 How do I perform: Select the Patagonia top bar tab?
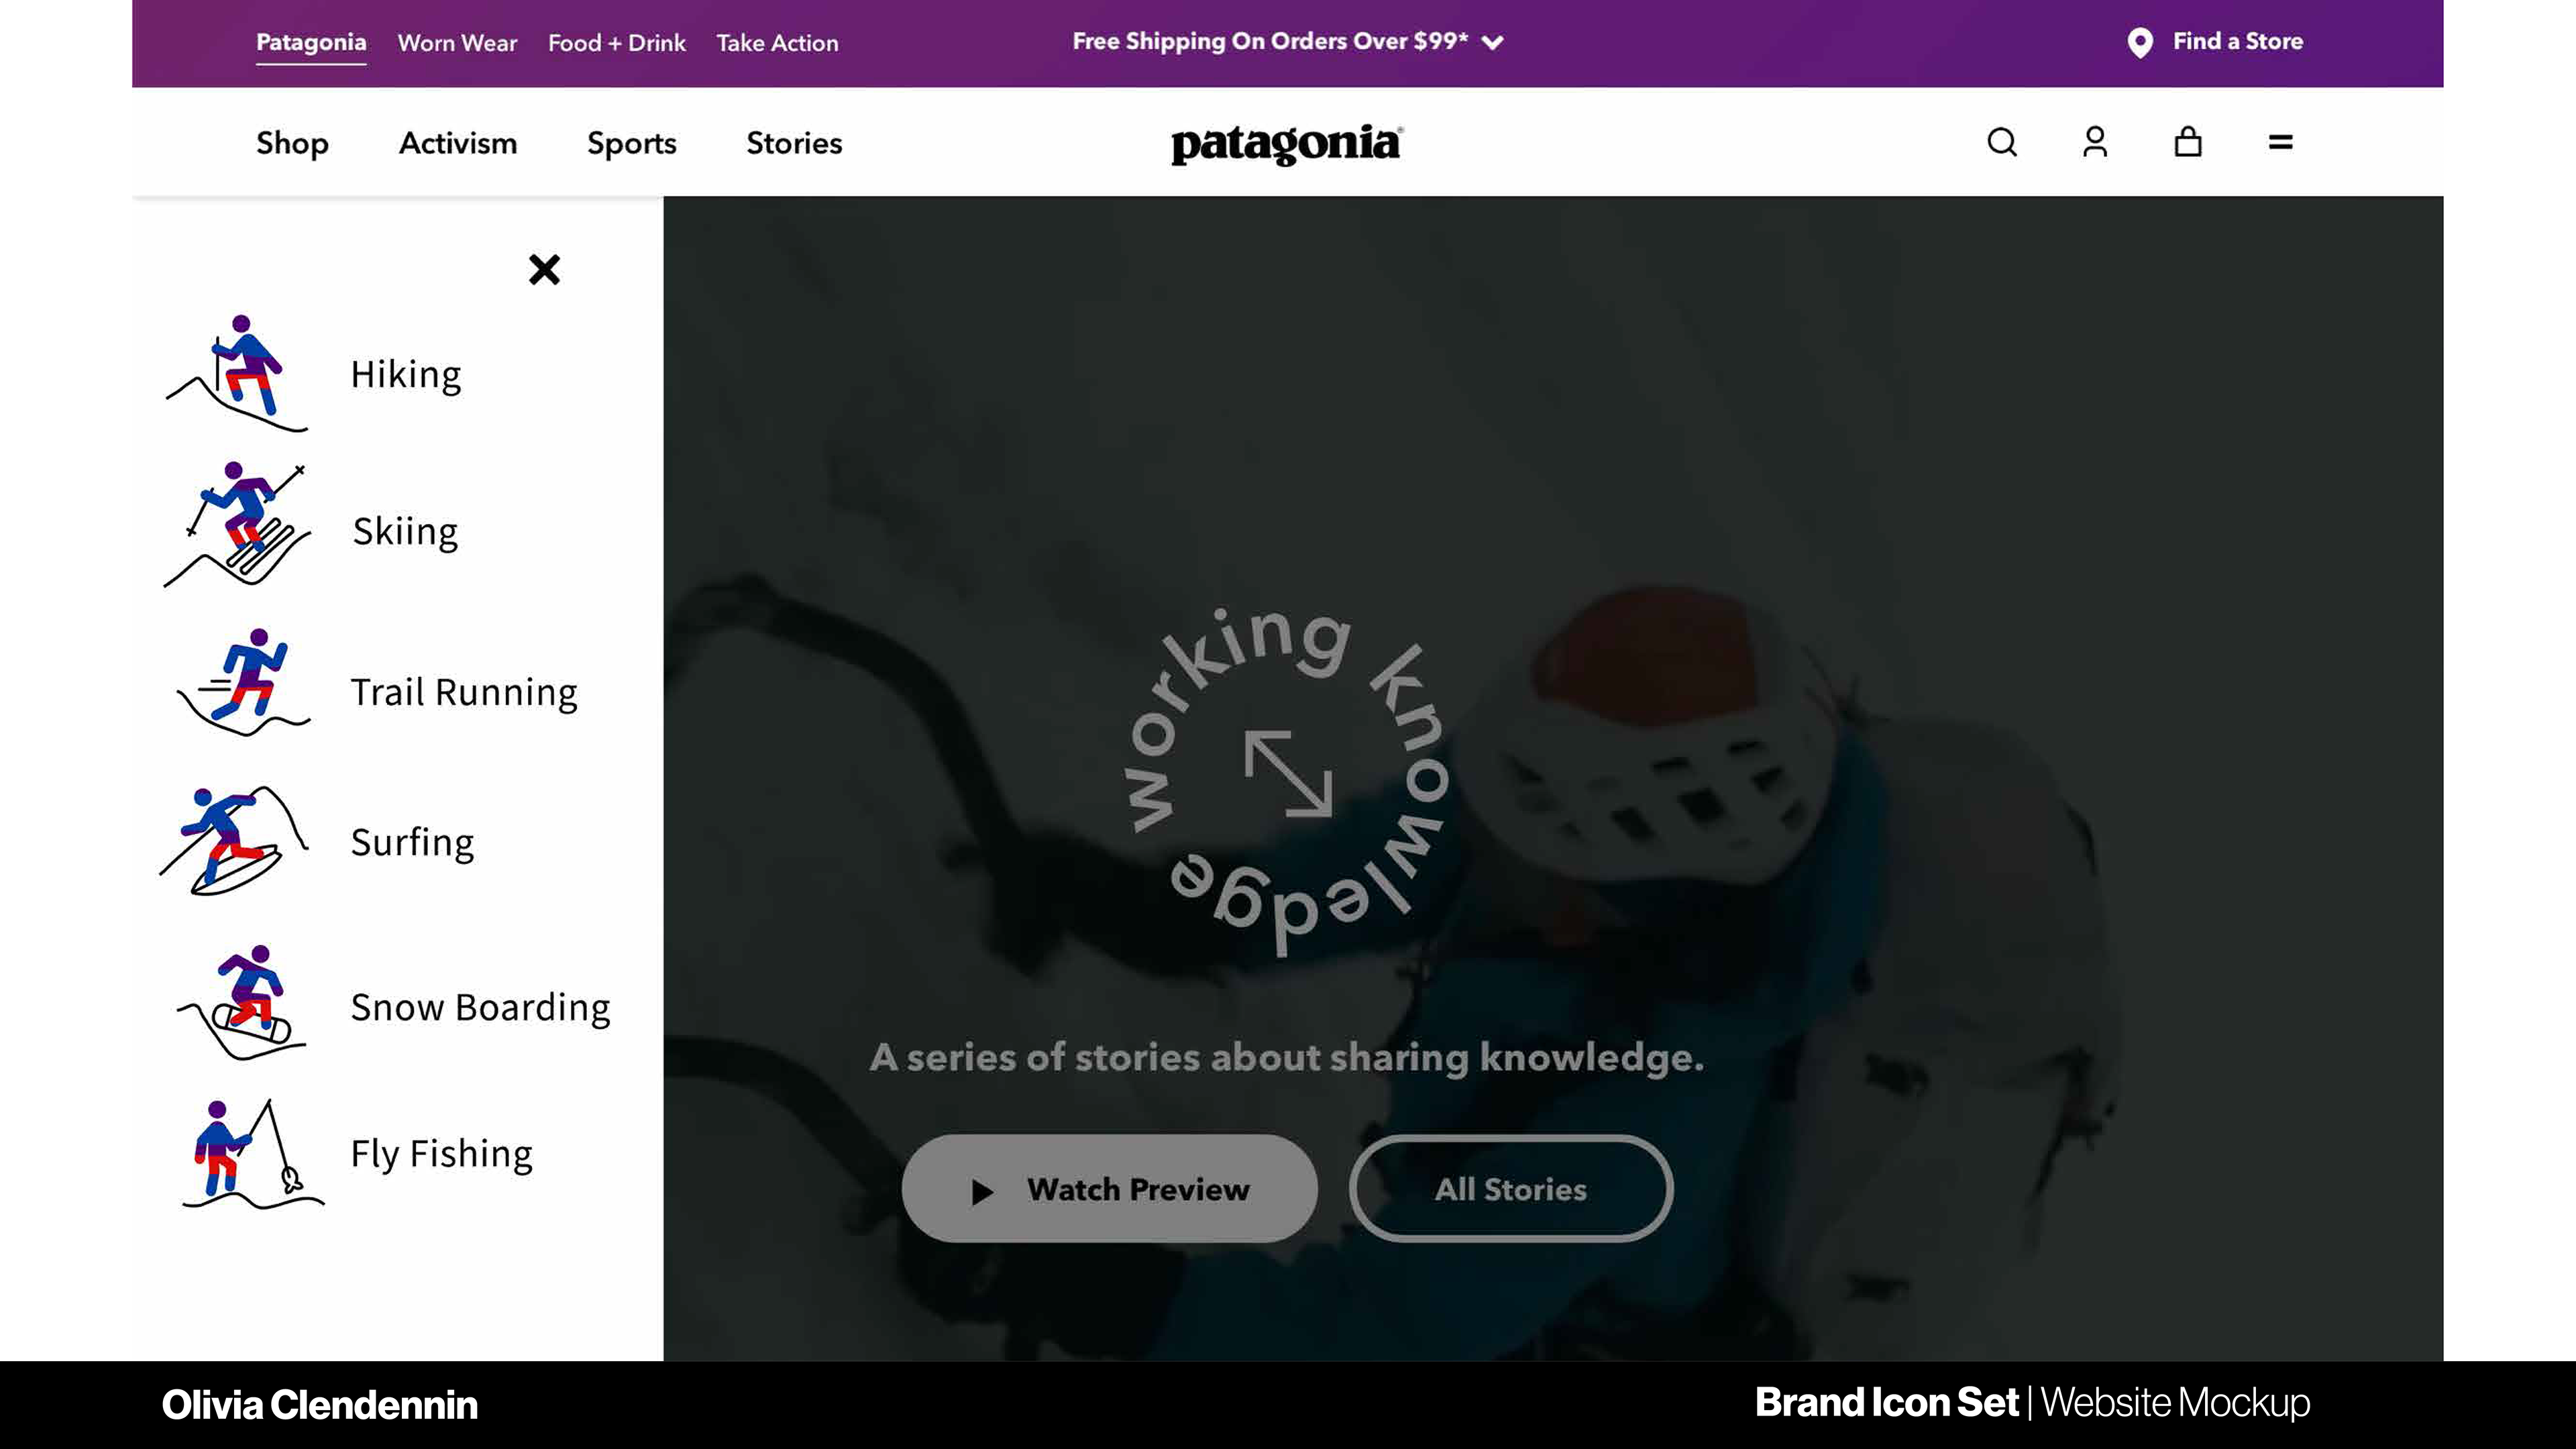311,43
